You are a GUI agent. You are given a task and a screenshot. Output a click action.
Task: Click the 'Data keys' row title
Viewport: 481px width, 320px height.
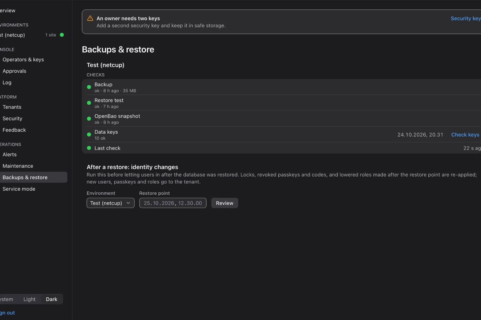click(106, 132)
